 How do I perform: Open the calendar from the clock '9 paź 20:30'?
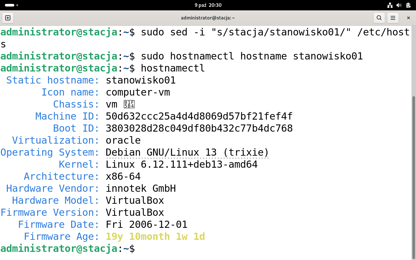[208, 5]
